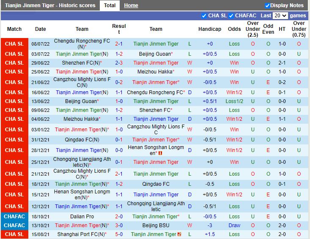Image resolution: width=310 pixels, height=239 pixels.
Task: Click Beijing BSU team name
Action: (156, 225)
